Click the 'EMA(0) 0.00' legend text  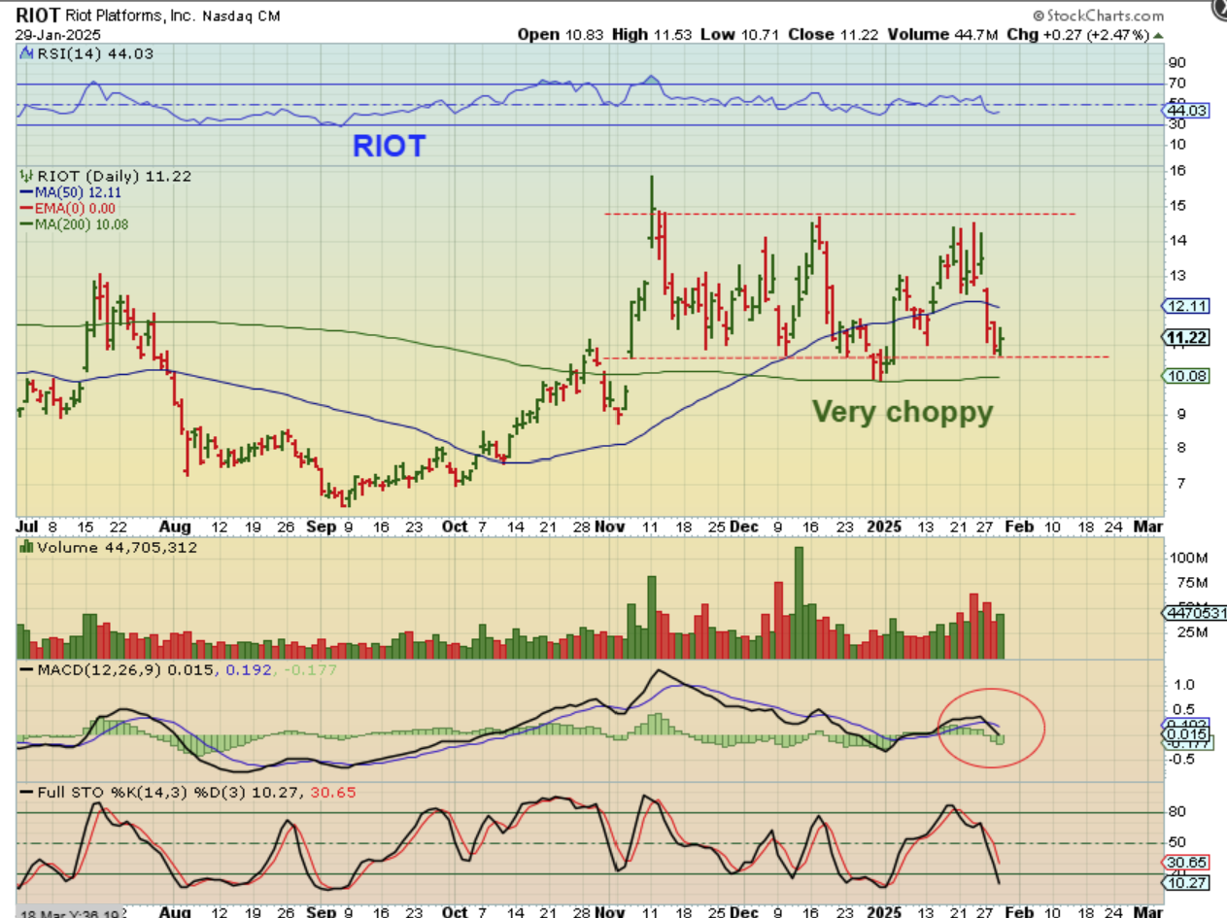point(73,209)
